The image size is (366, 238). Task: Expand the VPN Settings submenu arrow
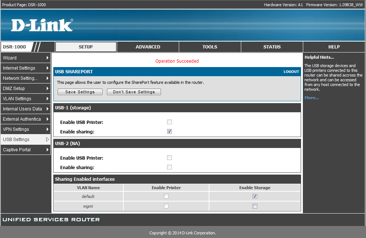[x=47, y=129]
